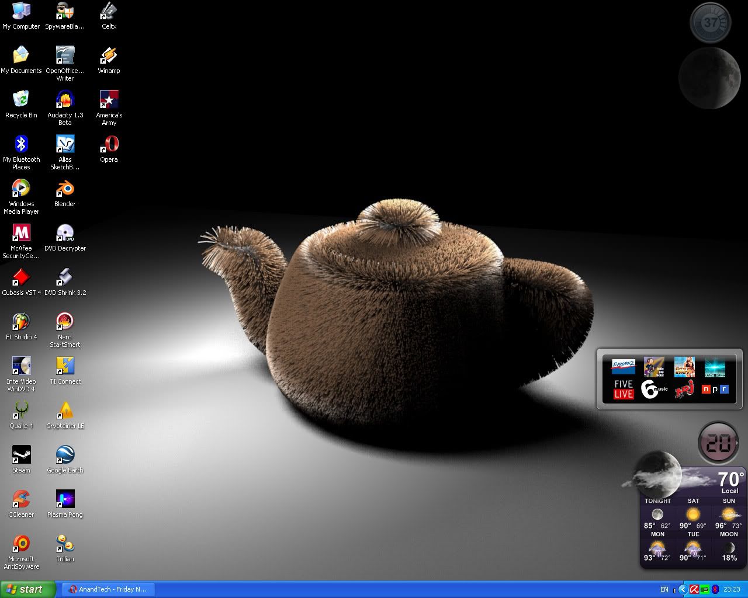Screen dimensions: 748x598
Task: Click the 23:23 taskbar clock
Action: pyautogui.click(x=732, y=590)
